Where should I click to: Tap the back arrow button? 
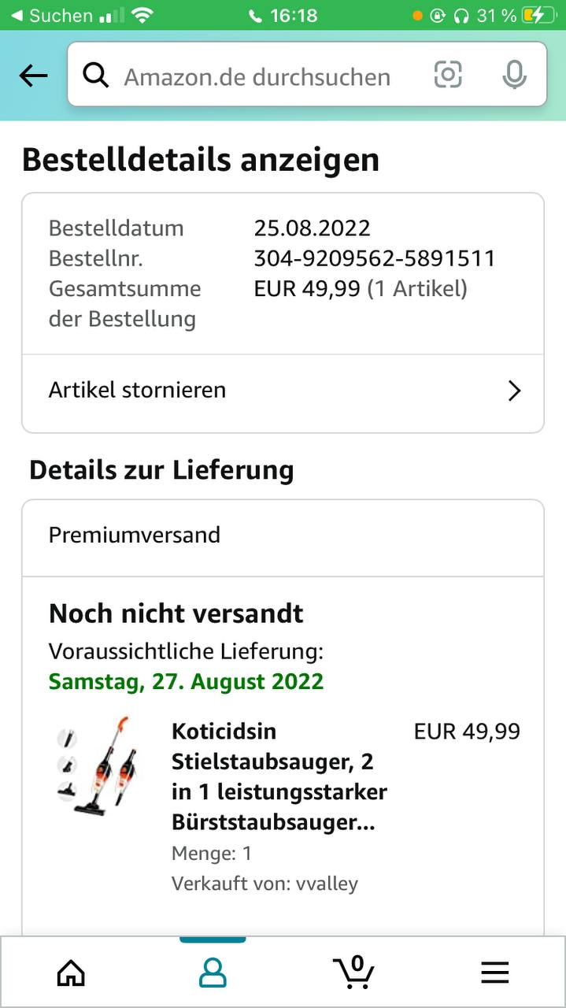coord(34,76)
